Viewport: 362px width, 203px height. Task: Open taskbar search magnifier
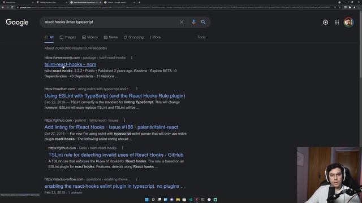pos(153,200)
